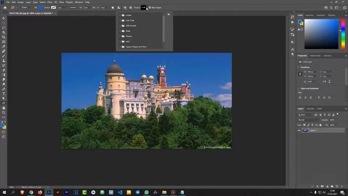Toggle Align Edges checkbox
The image size is (348, 196).
150,8
